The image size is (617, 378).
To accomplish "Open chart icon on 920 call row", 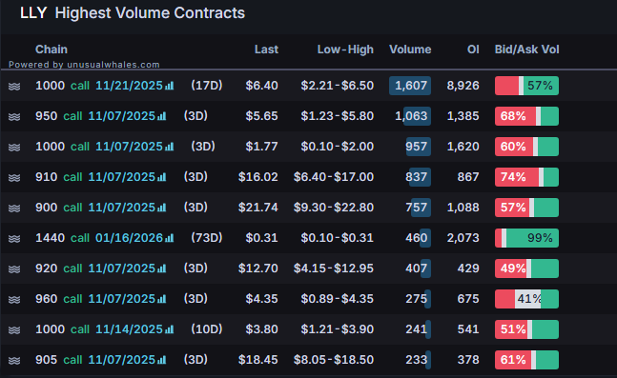I will coord(162,269).
